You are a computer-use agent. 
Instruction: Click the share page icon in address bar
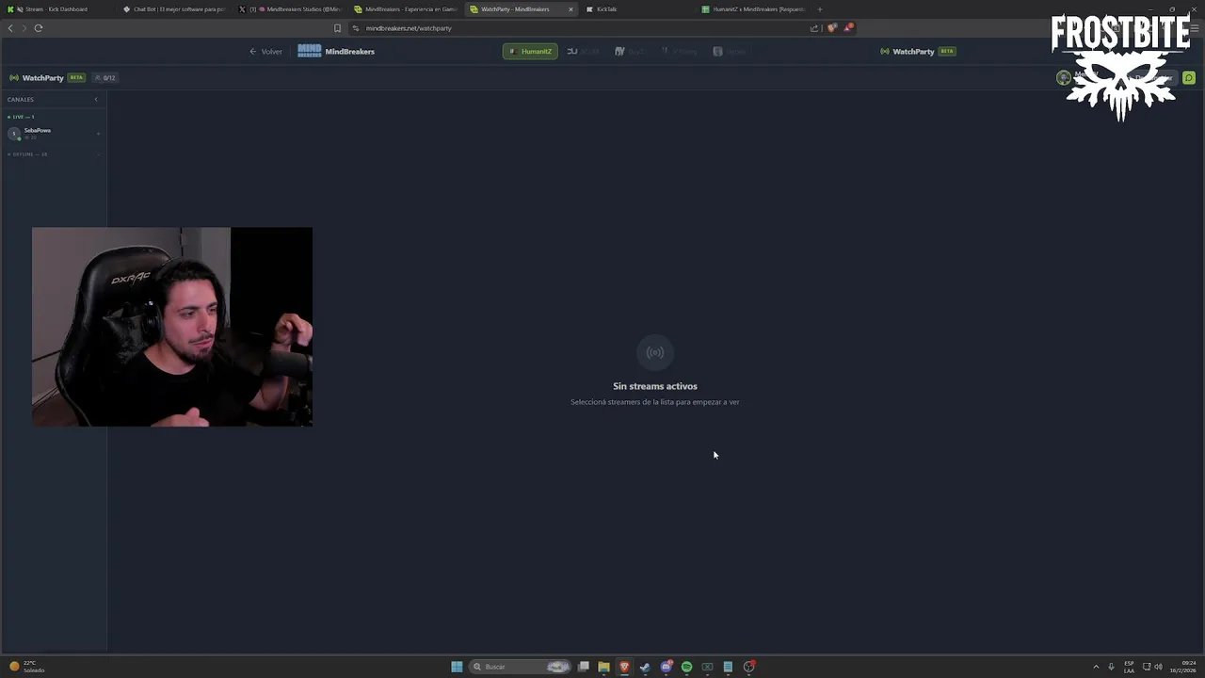click(x=814, y=28)
